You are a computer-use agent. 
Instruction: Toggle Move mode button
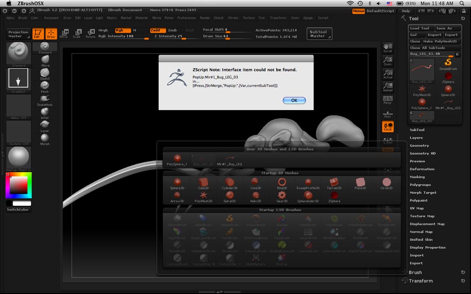(x=64, y=33)
